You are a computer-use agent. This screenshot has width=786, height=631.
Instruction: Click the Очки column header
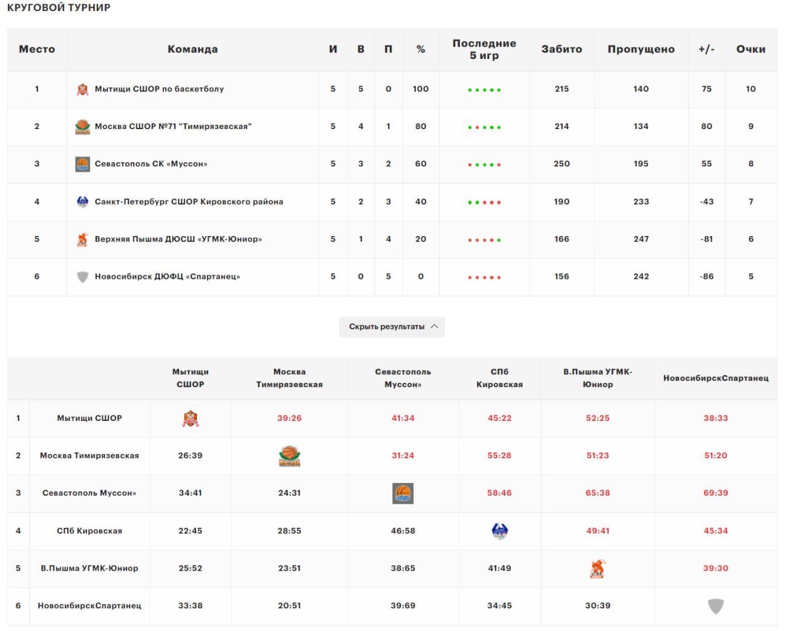[x=751, y=49]
